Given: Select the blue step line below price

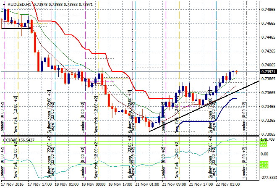Looking at the screenshot, I should click(197, 121).
